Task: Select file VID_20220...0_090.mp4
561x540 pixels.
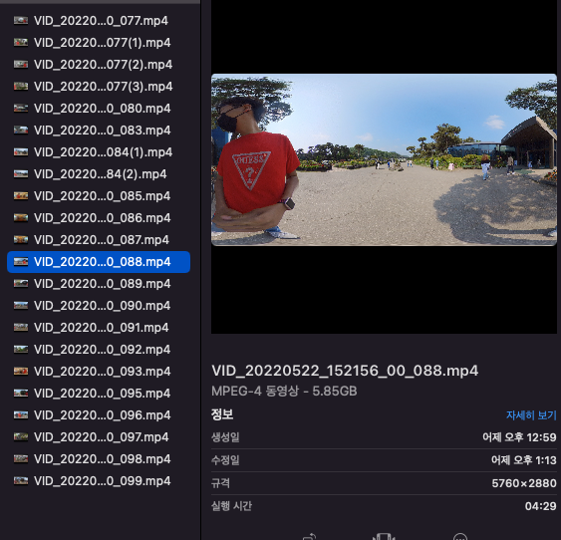Action: click(x=99, y=306)
